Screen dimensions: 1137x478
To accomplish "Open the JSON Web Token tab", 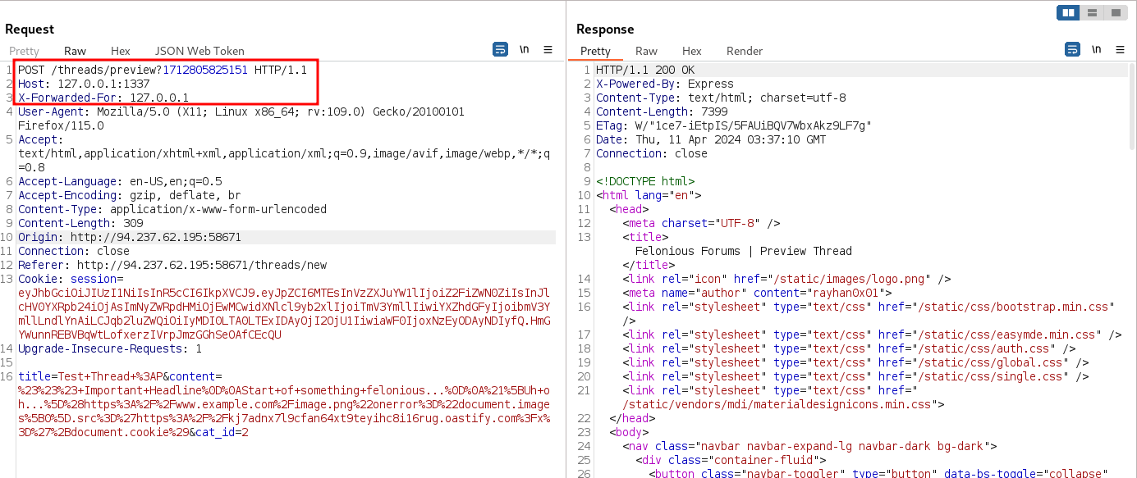I will point(199,51).
